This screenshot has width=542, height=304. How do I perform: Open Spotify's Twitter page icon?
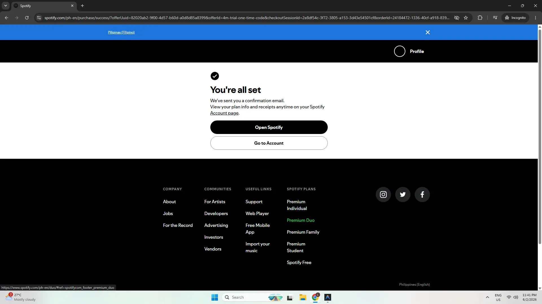point(403,195)
